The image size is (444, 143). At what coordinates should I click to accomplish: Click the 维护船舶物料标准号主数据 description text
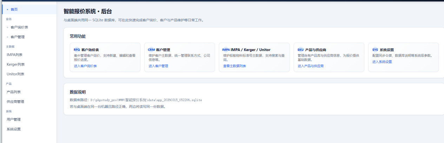pyautogui.click(x=254, y=57)
